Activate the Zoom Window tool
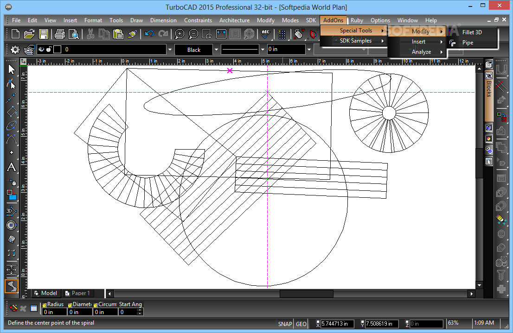The height and width of the screenshot is (333, 513). [207, 34]
